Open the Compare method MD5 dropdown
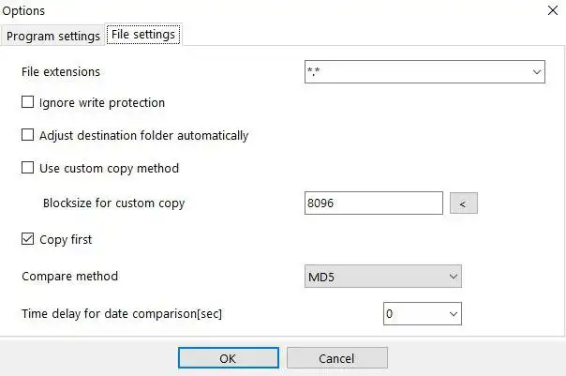566x376 pixels. (382, 277)
